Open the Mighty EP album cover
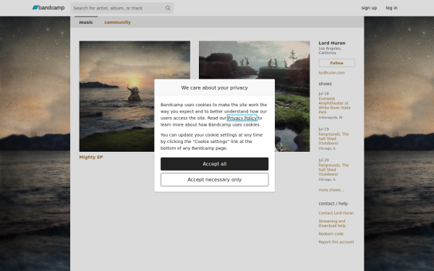The width and height of the screenshot is (434, 271). click(135, 96)
